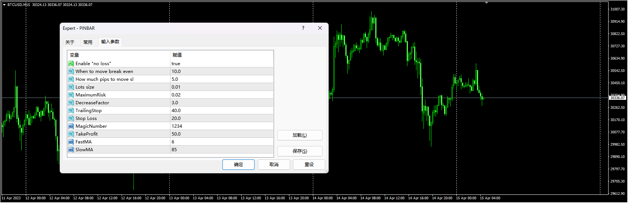Open the 常用 tab
Viewport: 628px width, 203px height.
[88, 42]
